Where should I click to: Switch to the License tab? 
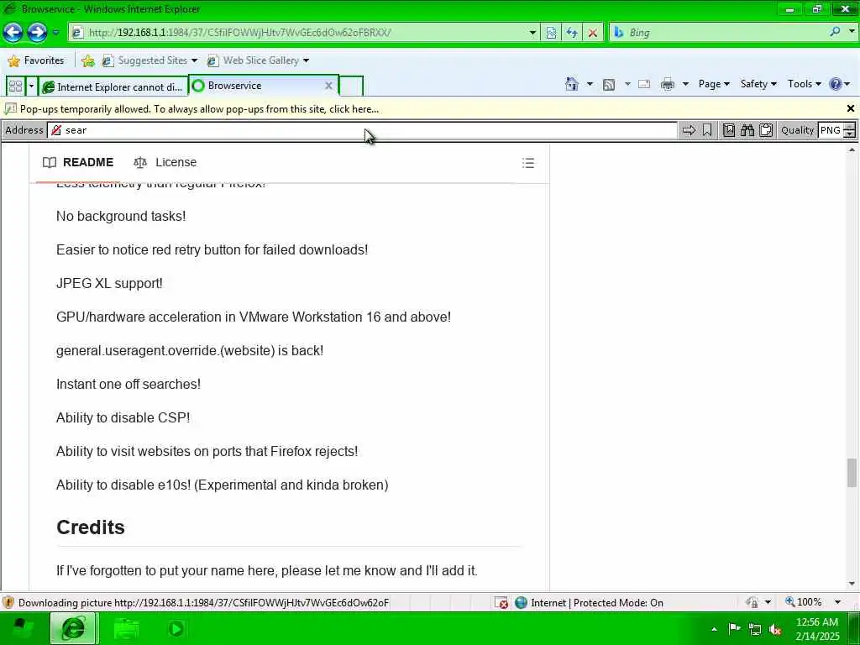165,162
